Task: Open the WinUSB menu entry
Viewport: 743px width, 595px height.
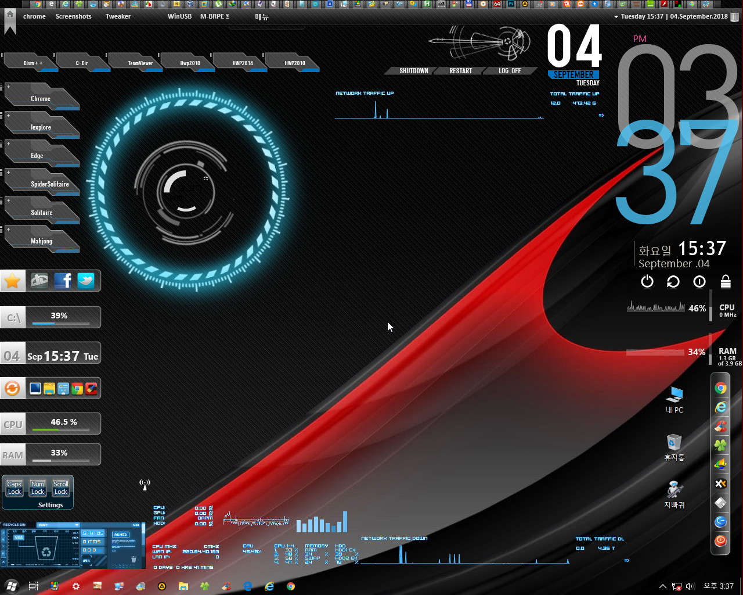Action: 179,16
